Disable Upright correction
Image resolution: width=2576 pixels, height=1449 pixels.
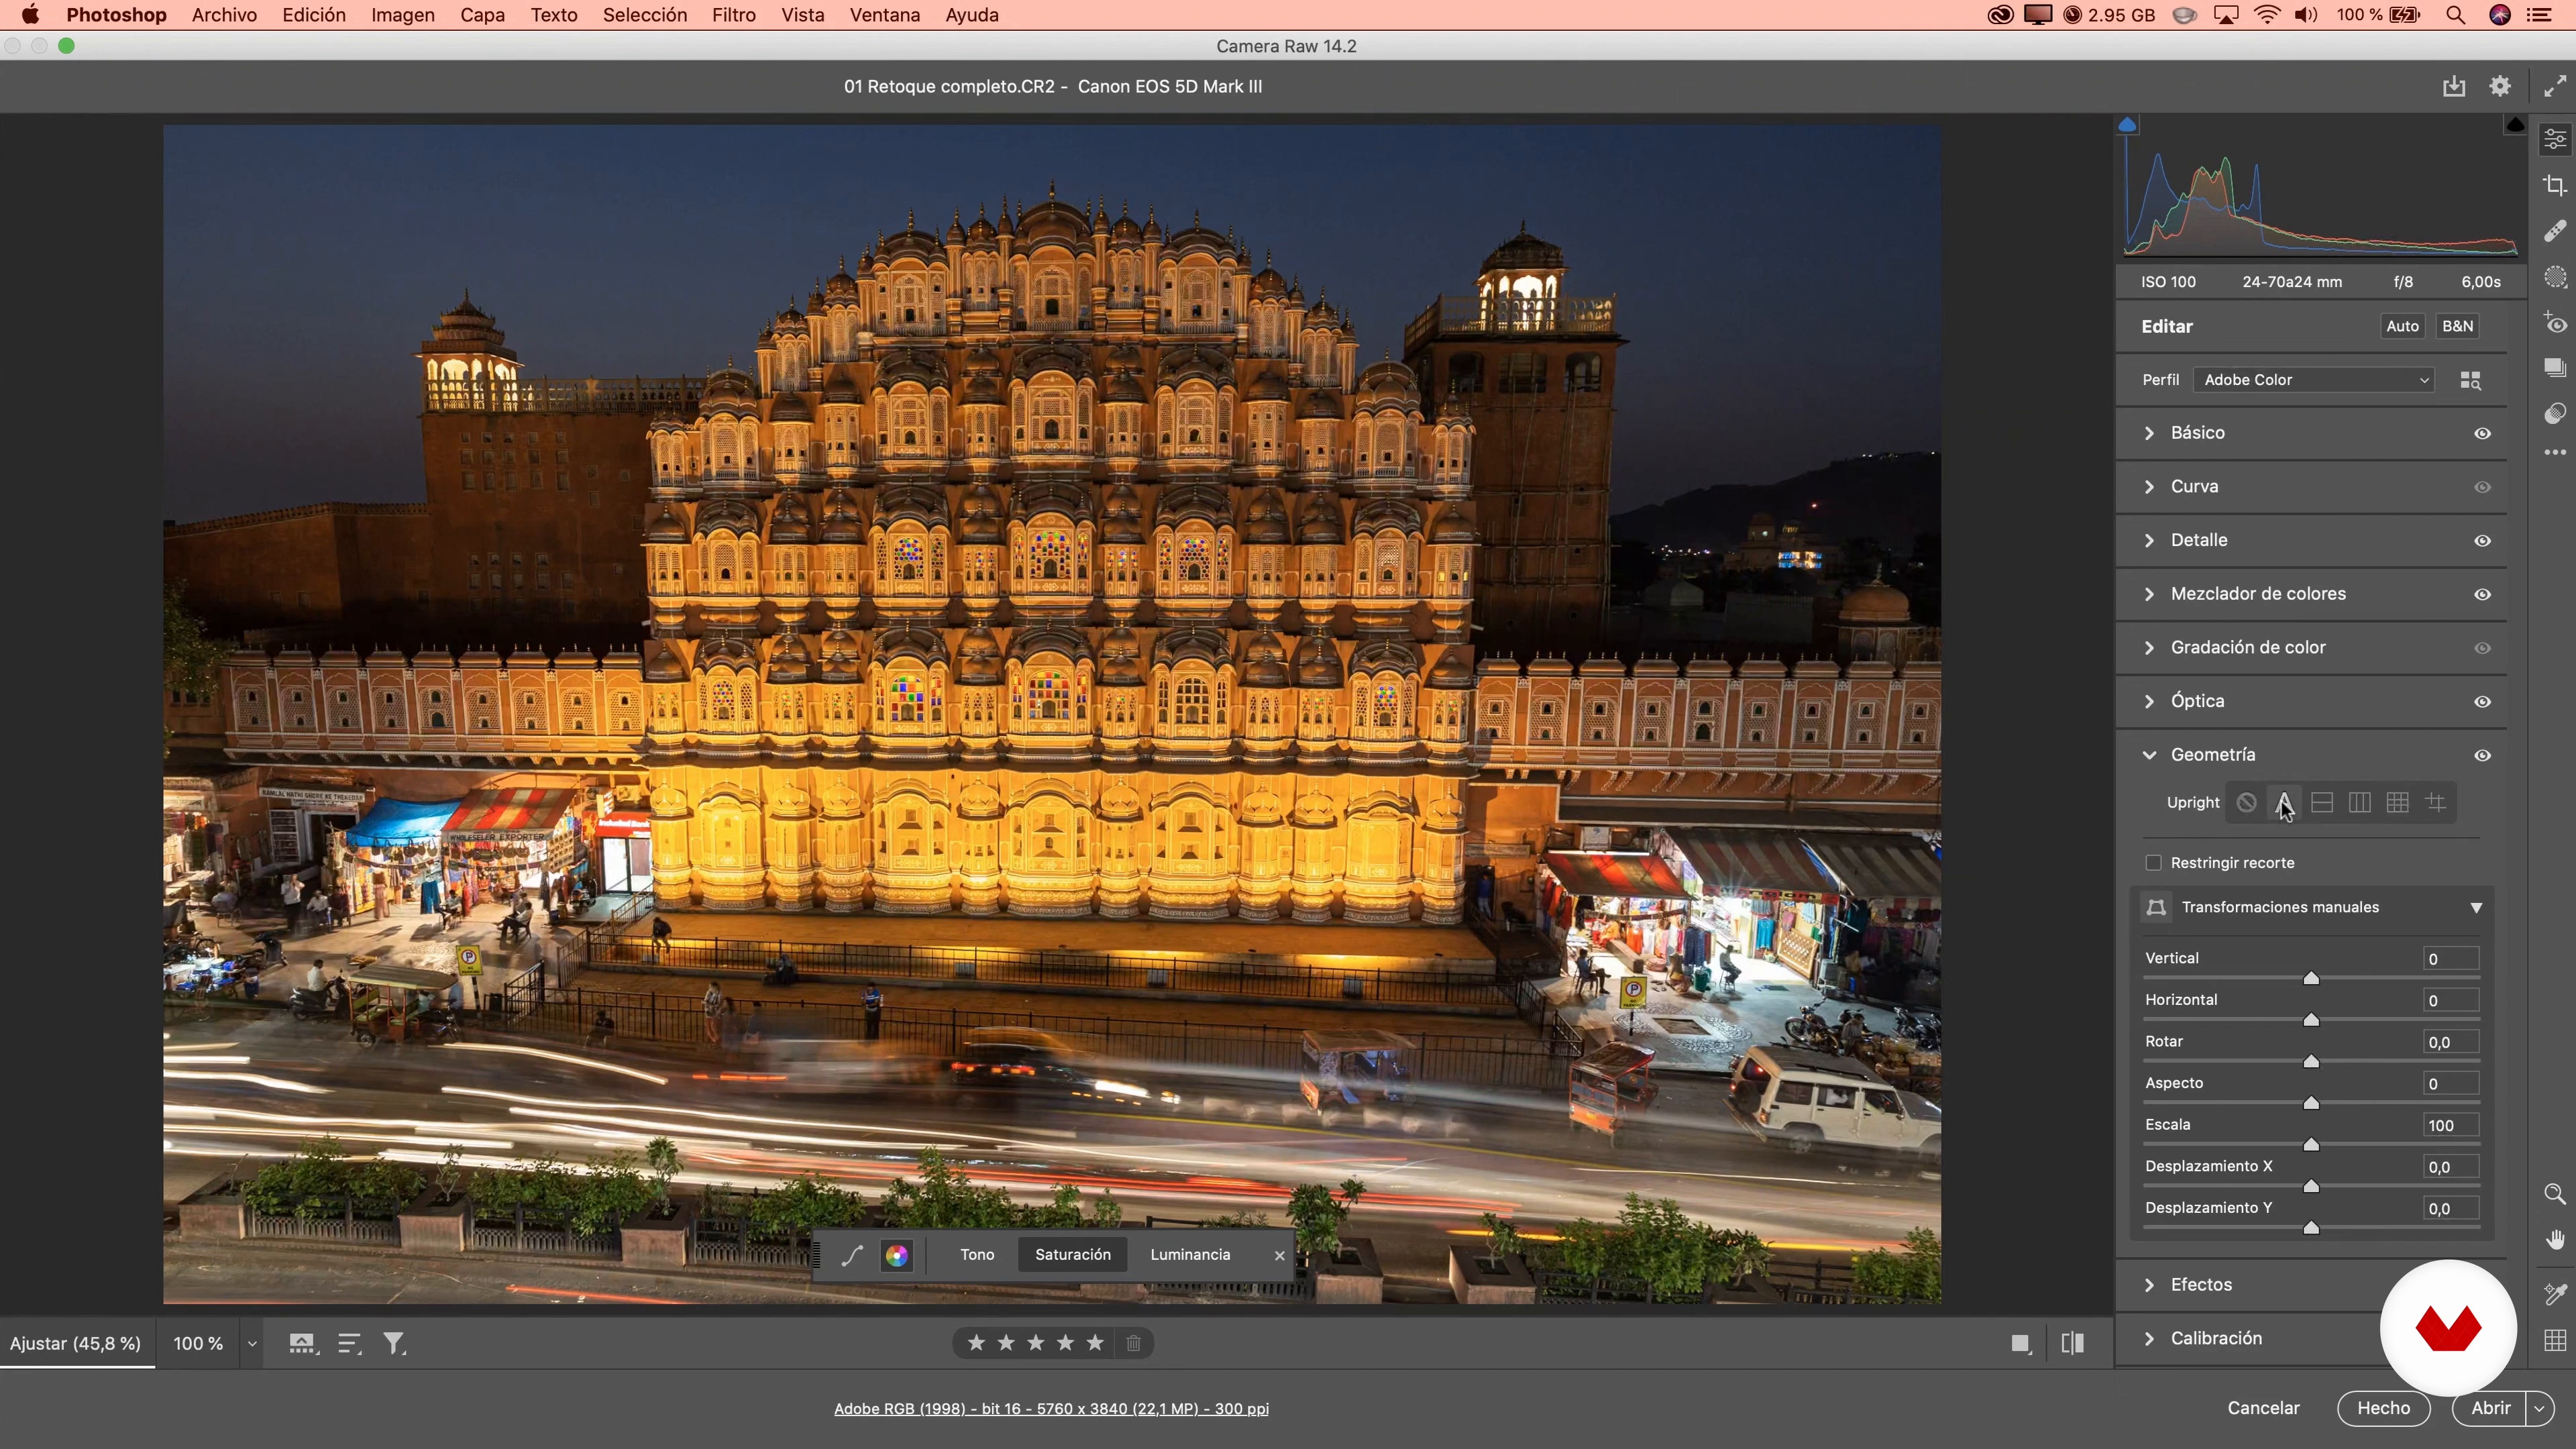pyautogui.click(x=2246, y=803)
